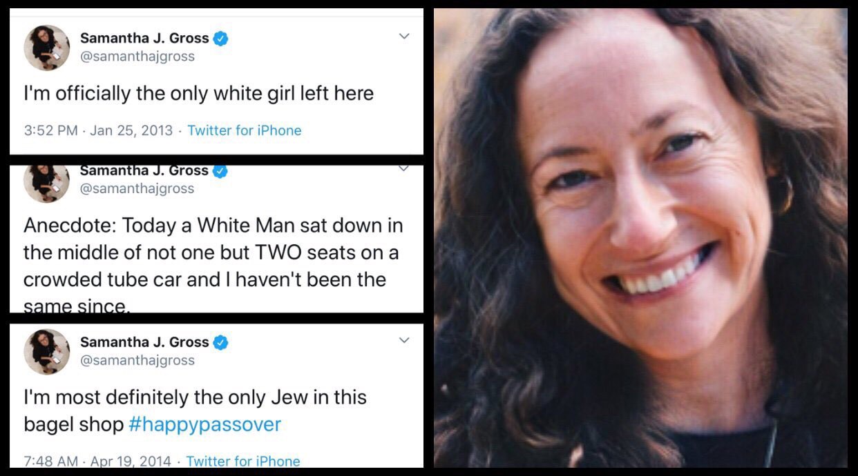Select the @samanthajgross handle in the white girl tweet
Screen dimensions: 858x476
point(137,57)
